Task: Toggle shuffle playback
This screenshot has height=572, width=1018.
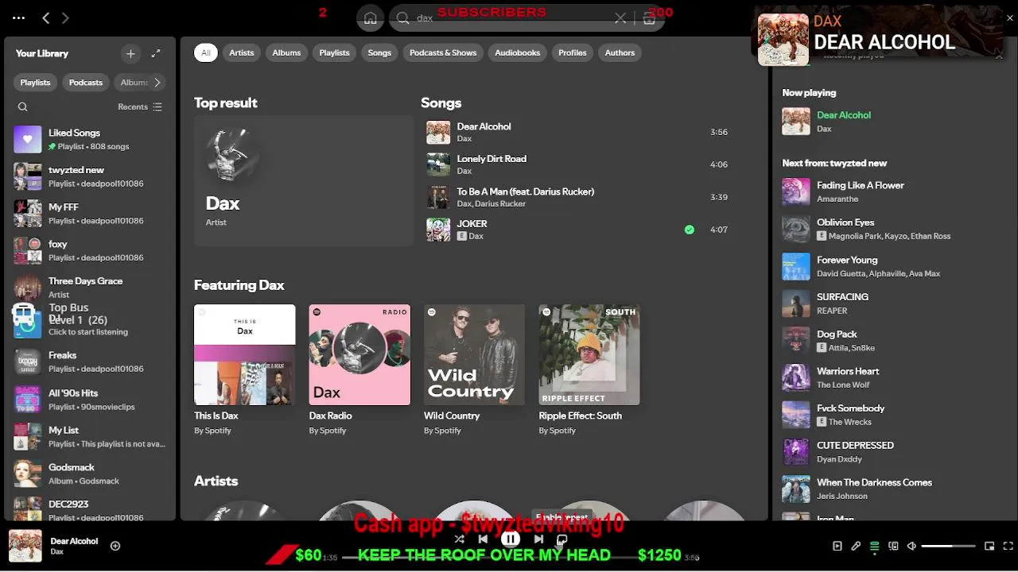Action: point(459,539)
